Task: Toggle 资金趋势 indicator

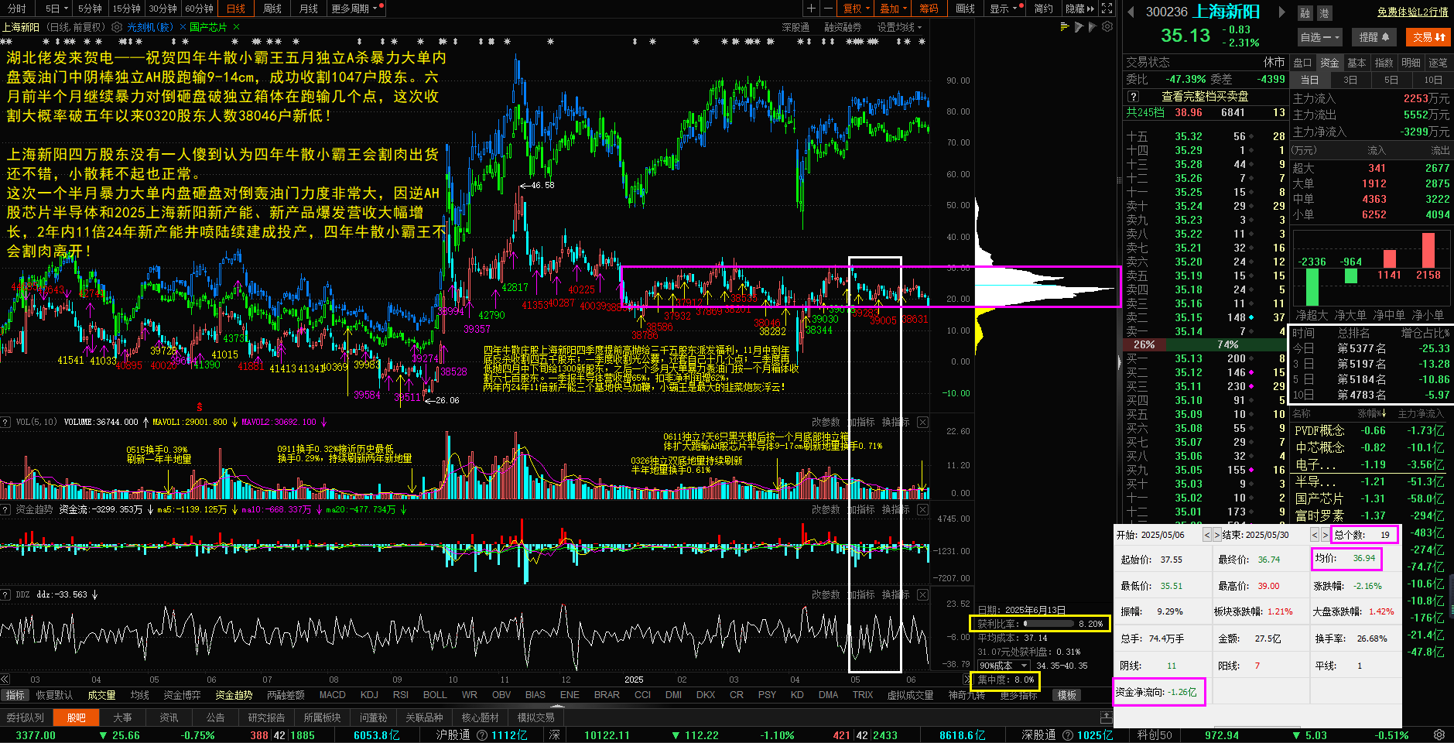Action: 234,695
